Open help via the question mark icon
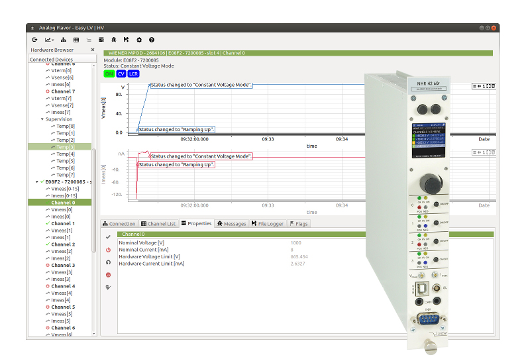This screenshot has width=526, height=363. [x=152, y=40]
